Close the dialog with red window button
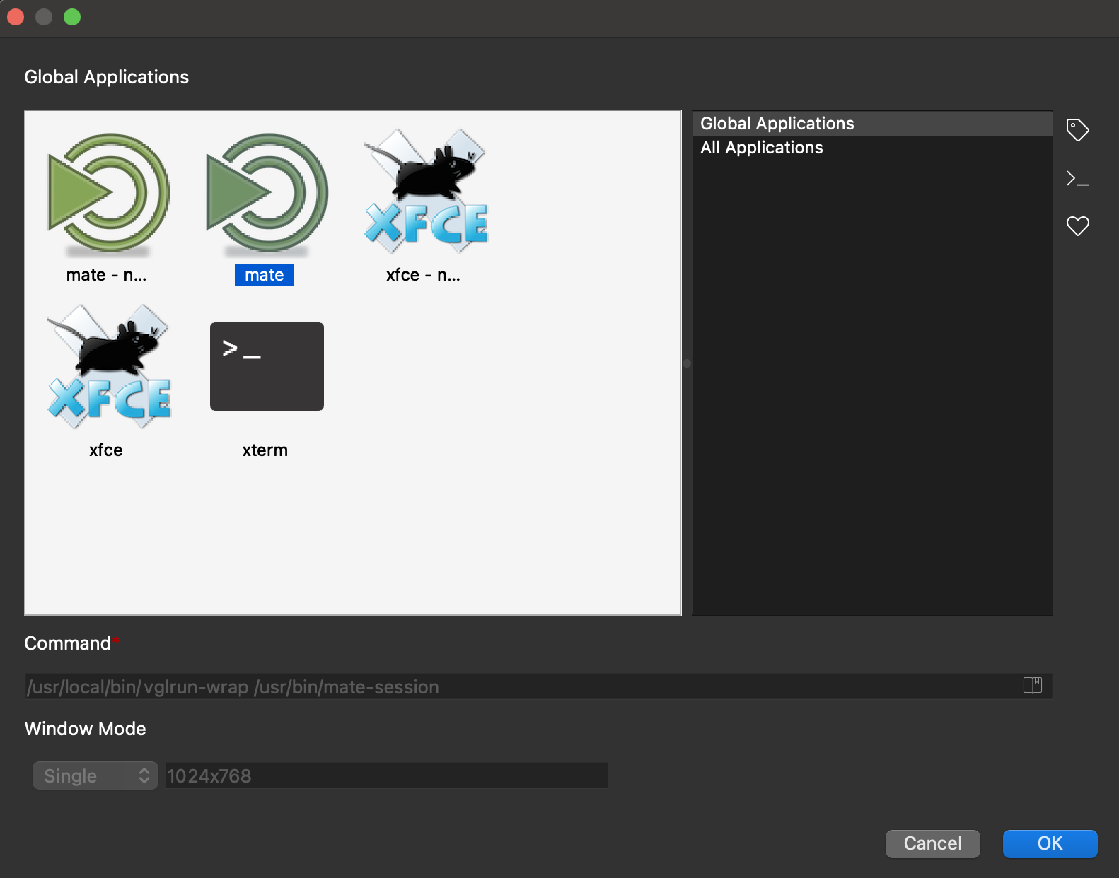This screenshot has height=878, width=1119. pos(16,17)
